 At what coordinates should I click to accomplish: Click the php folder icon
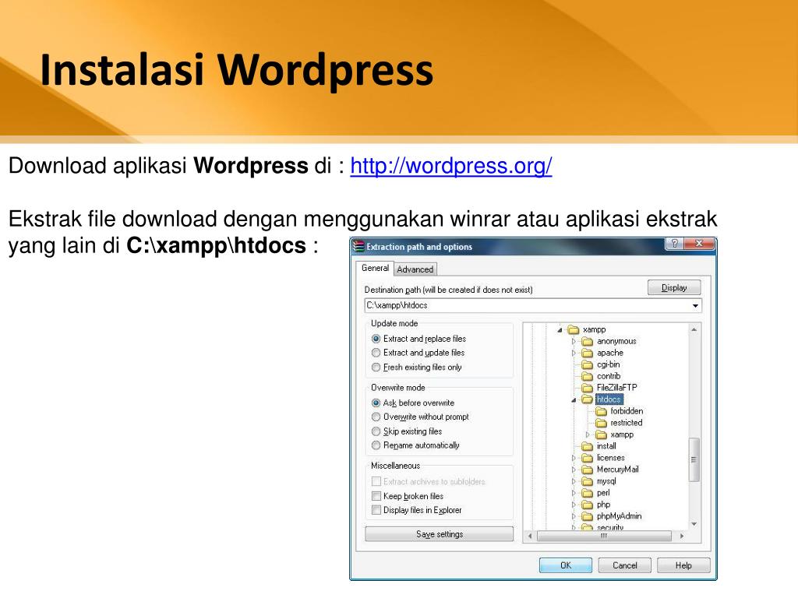coord(588,505)
